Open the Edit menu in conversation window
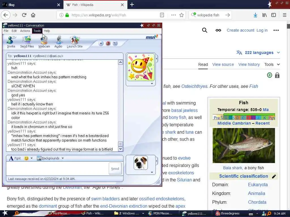This screenshot has width=290, height=217. pos(14,31)
